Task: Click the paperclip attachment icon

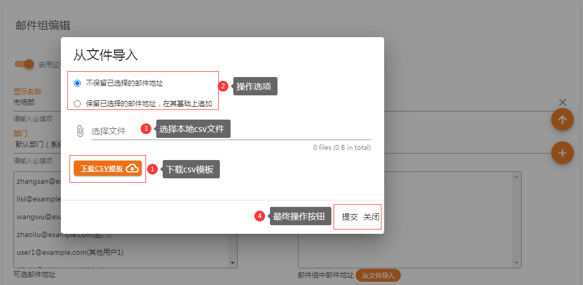Action: click(x=80, y=131)
